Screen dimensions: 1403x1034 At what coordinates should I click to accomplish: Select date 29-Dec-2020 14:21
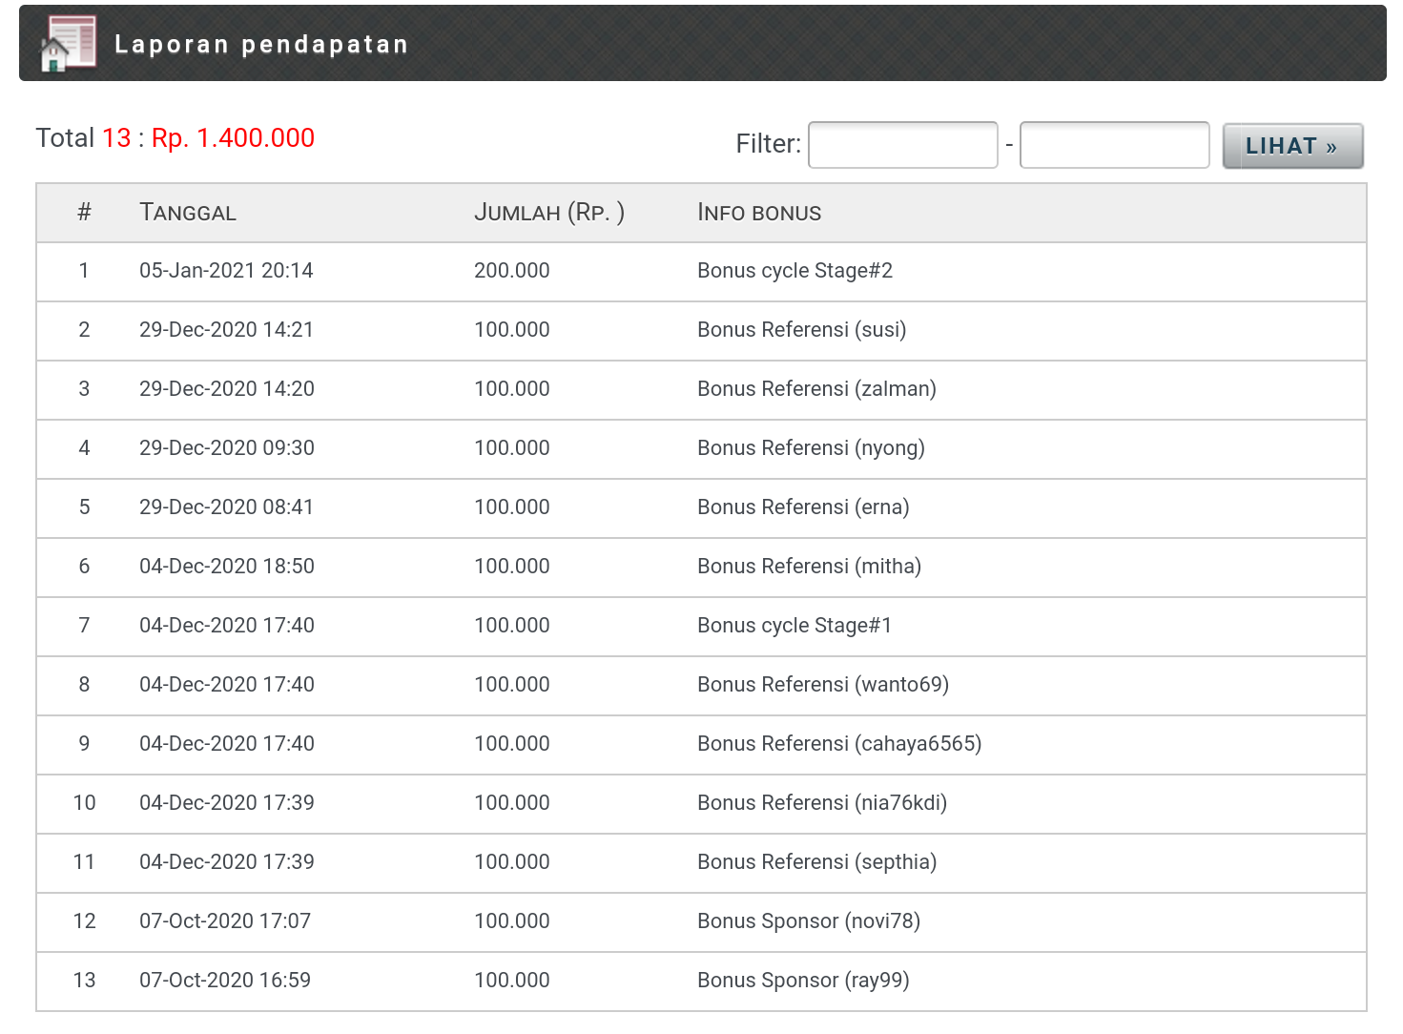(x=226, y=330)
